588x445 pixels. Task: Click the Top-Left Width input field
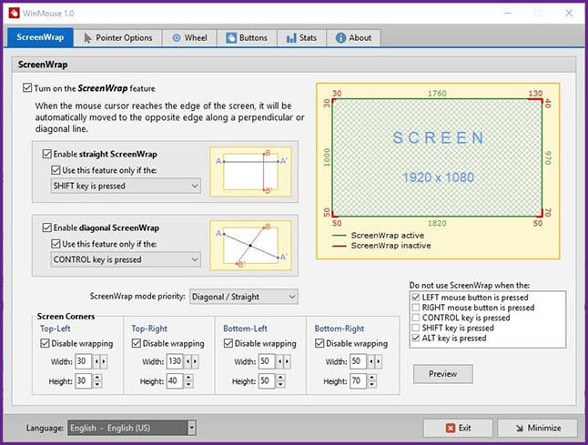pyautogui.click(x=82, y=361)
